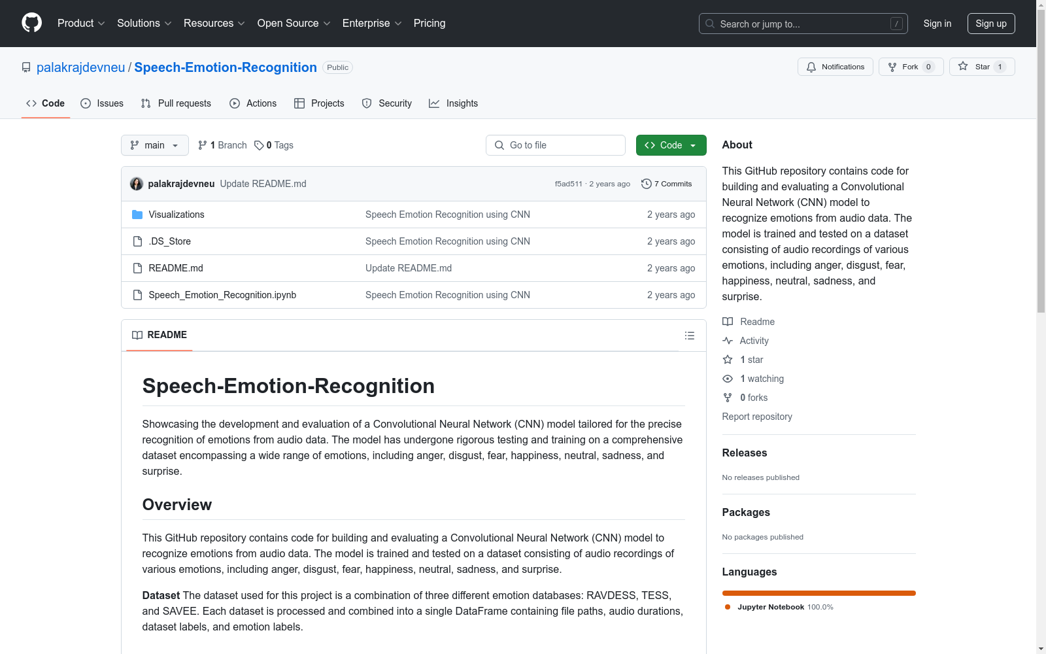Expand the Resources menu
The image size is (1046, 654).
(214, 23)
